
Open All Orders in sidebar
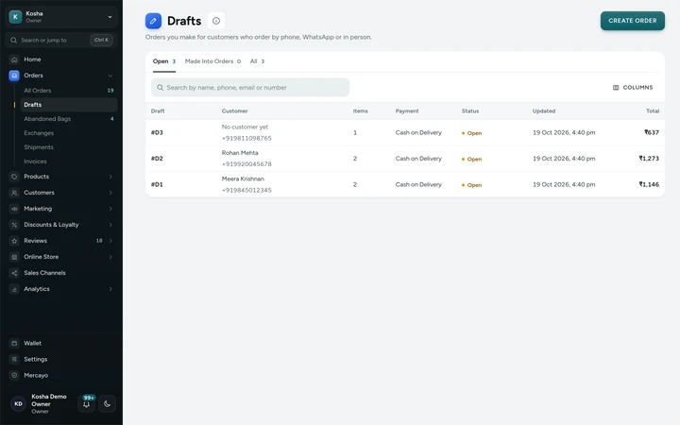coord(69,91)
